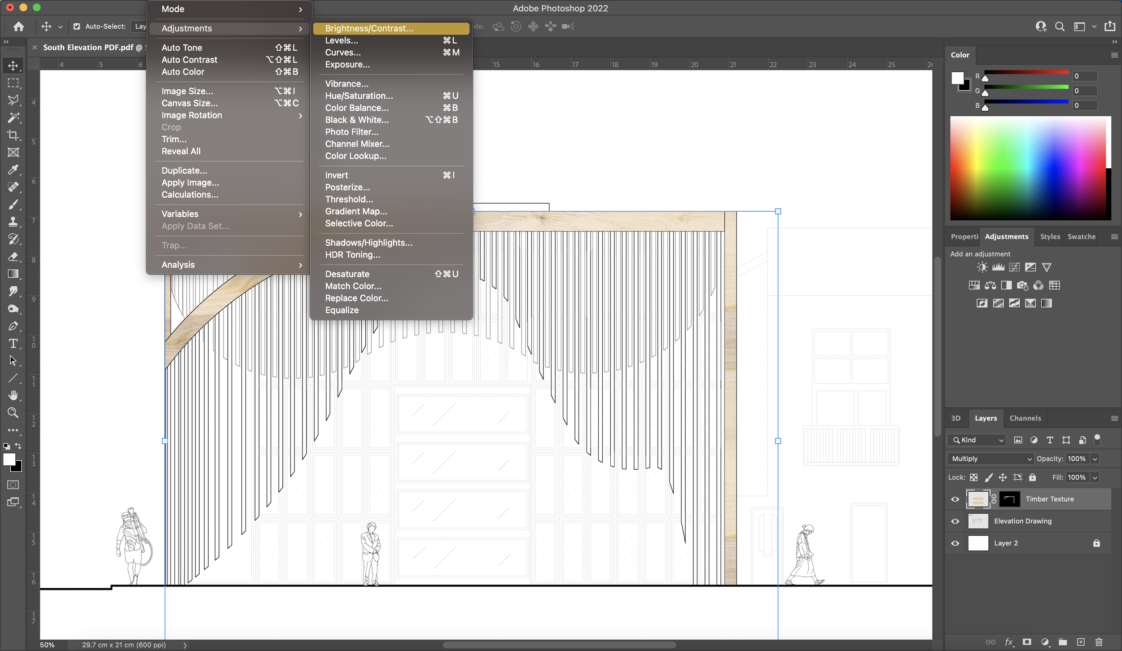Toggle lock transparent pixels
Viewport: 1122px width, 651px height.
pyautogui.click(x=973, y=477)
